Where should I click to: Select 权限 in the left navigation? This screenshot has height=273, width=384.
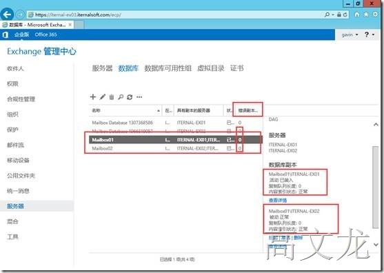click(x=12, y=83)
